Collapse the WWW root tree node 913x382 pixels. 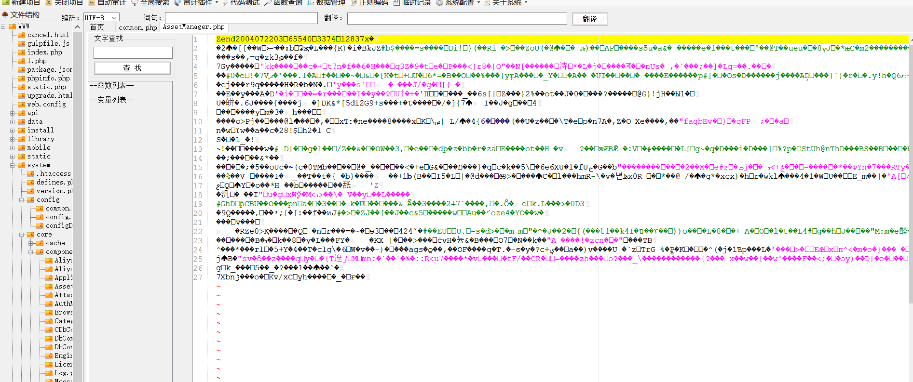[x=3, y=26]
